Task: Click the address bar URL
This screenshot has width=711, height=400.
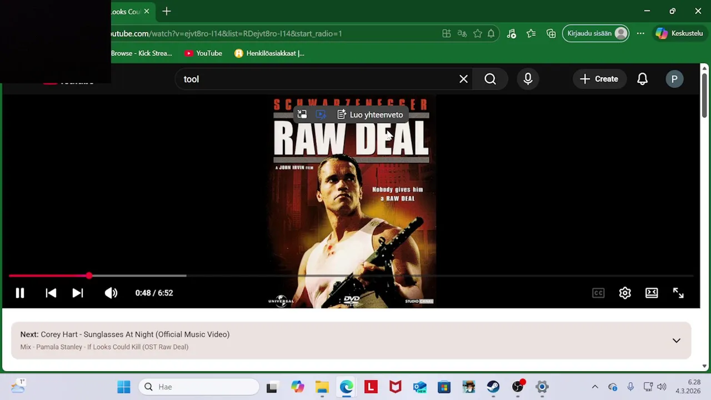Action: pyautogui.click(x=225, y=34)
